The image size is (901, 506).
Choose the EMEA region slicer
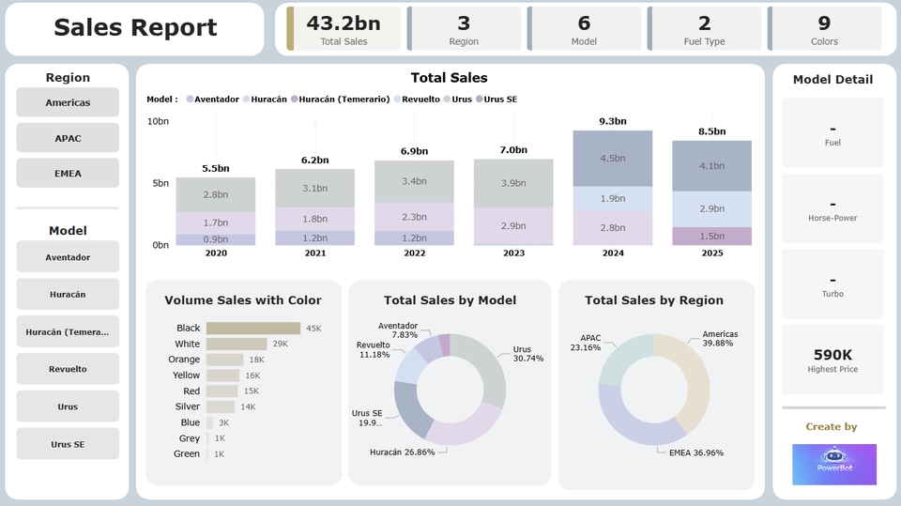tap(68, 173)
